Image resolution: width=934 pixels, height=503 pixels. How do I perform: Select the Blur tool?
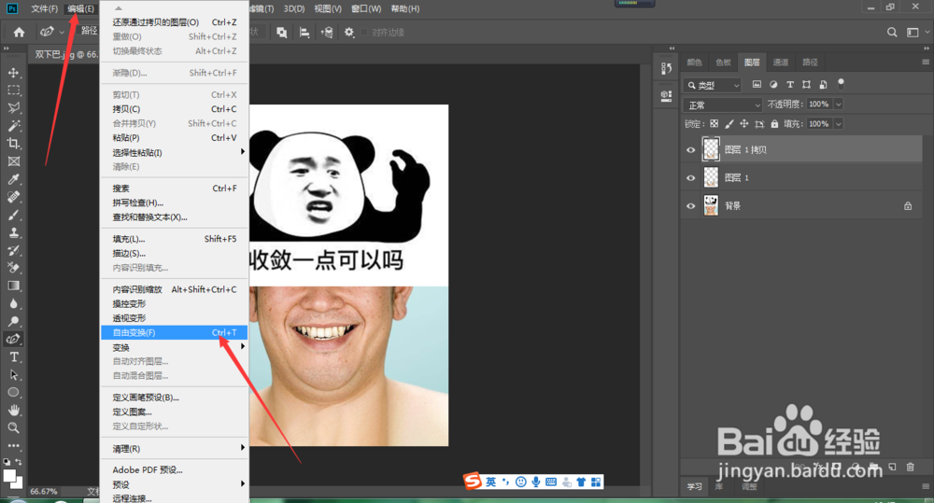[14, 303]
